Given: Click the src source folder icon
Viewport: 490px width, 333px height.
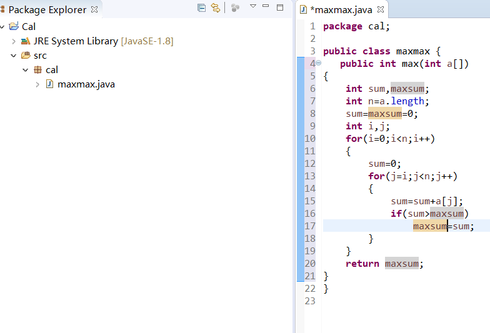Looking at the screenshot, I should tap(26, 56).
